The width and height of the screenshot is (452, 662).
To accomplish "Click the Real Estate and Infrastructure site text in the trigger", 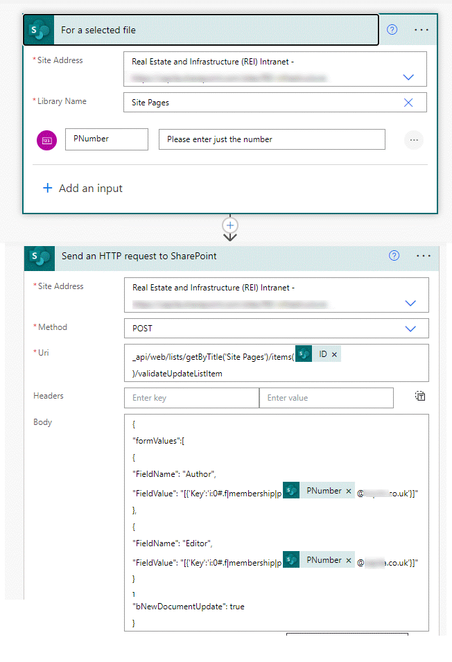I will click(213, 62).
